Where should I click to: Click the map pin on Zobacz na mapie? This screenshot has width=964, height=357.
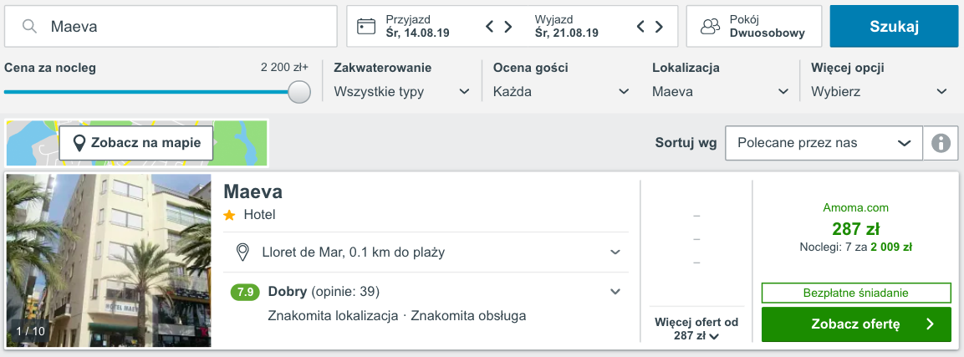[79, 143]
